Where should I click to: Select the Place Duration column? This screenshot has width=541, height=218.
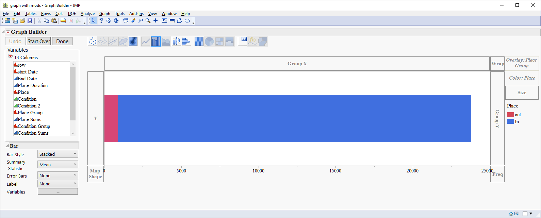33,85
